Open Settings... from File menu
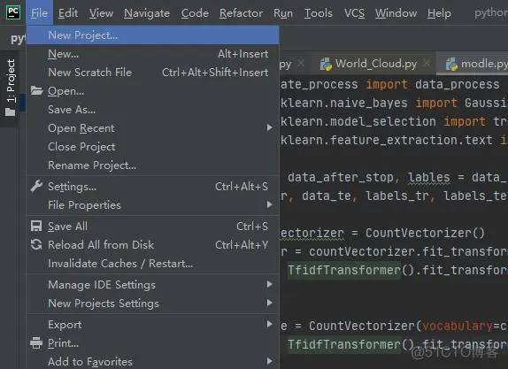The image size is (508, 369). [x=152, y=187]
